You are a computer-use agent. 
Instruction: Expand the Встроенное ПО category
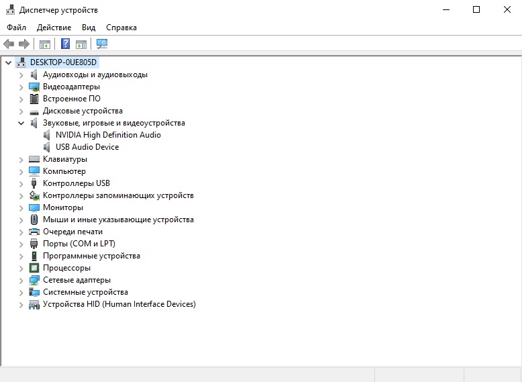tap(21, 99)
